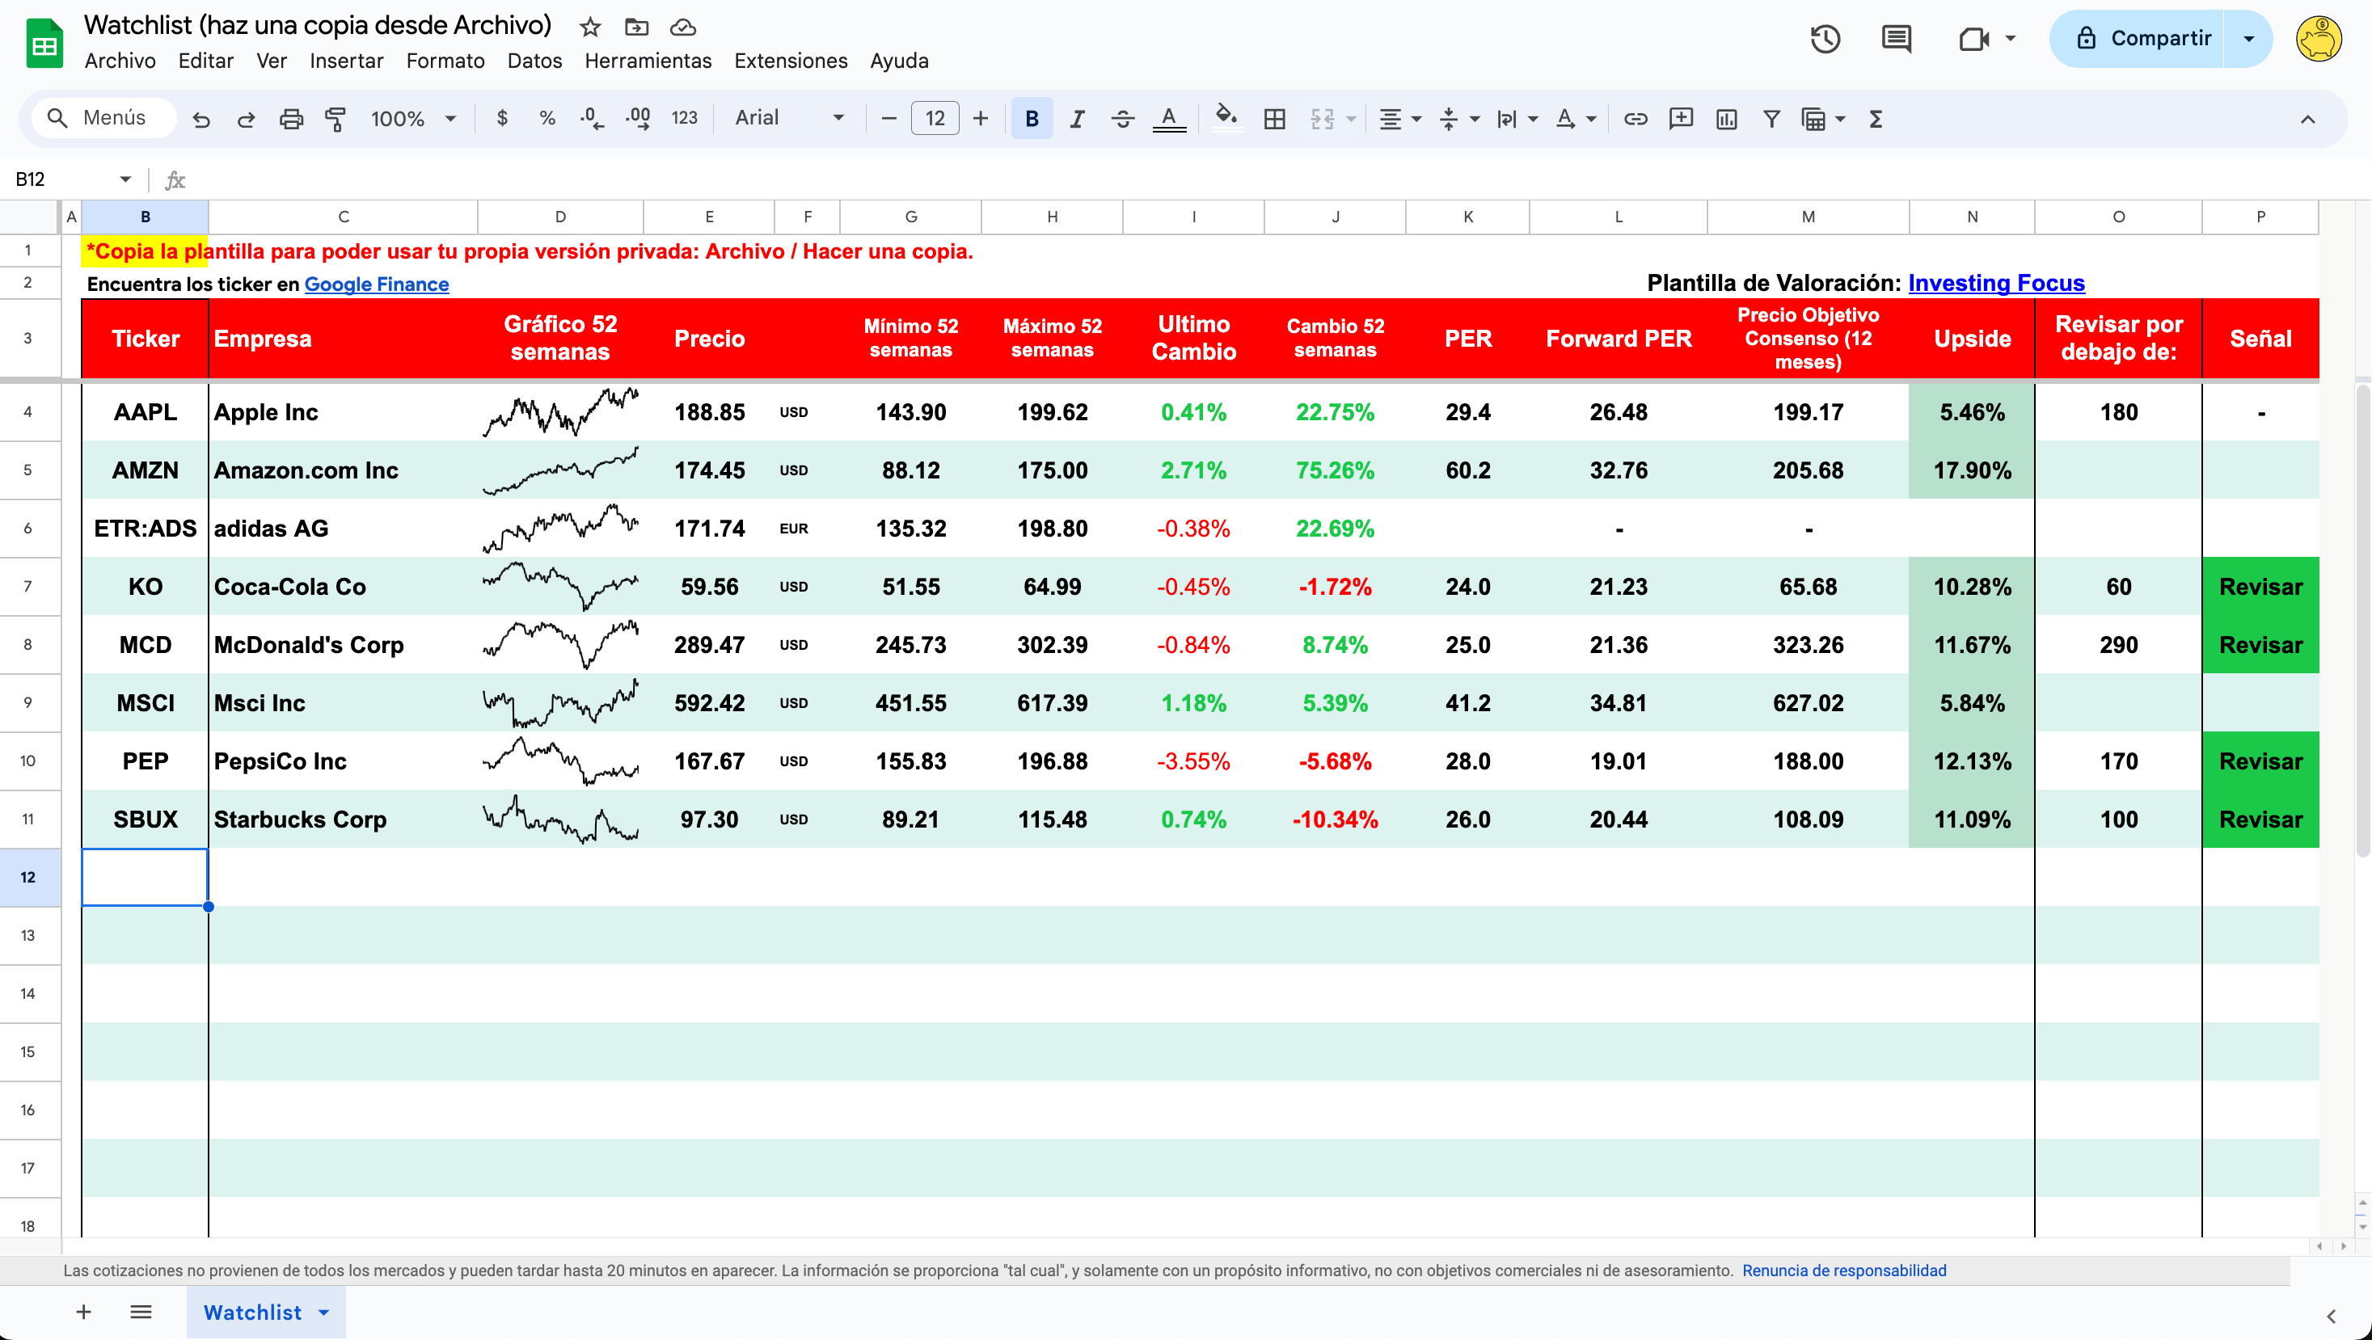The width and height of the screenshot is (2372, 1340).
Task: Toggle italic formatting
Action: coord(1076,119)
